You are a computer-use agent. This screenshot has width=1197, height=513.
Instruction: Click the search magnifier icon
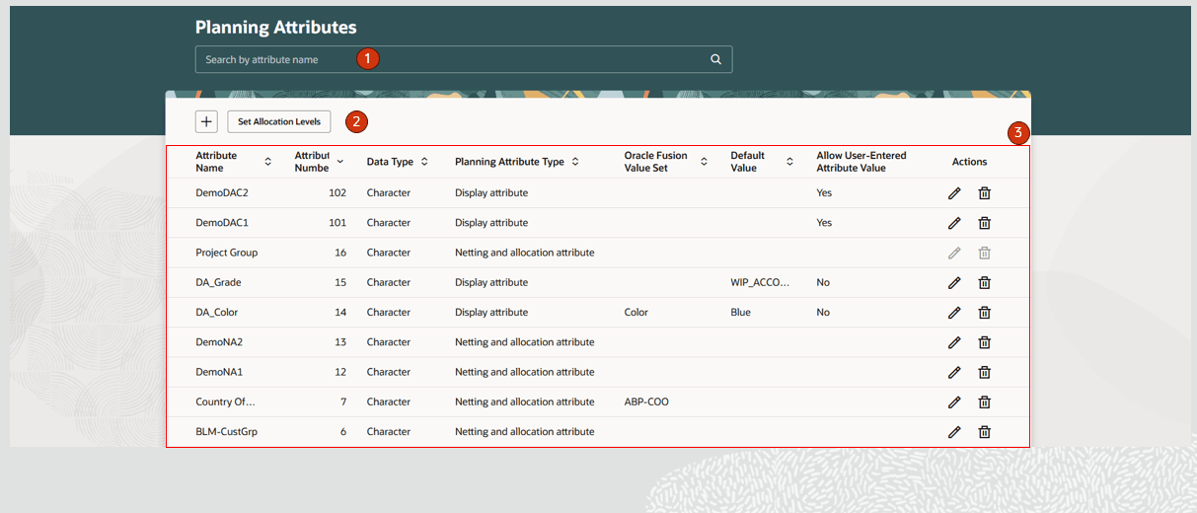716,59
